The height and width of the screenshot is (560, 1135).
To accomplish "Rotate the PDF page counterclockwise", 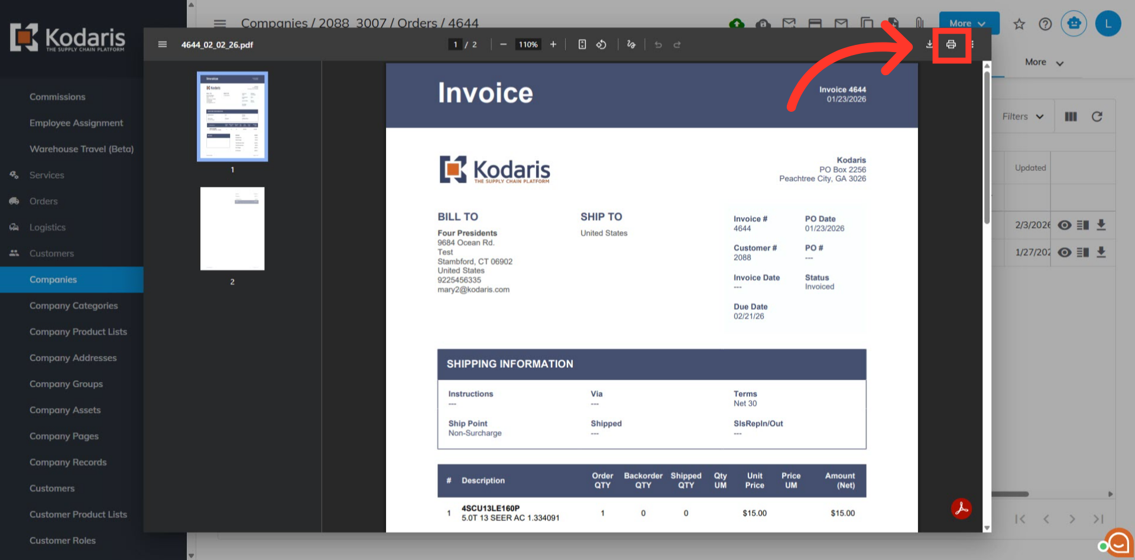I will pos(601,44).
